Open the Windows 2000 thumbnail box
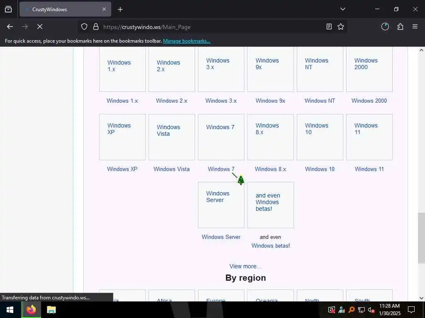Viewport: 425px width, 318px height. (x=369, y=69)
